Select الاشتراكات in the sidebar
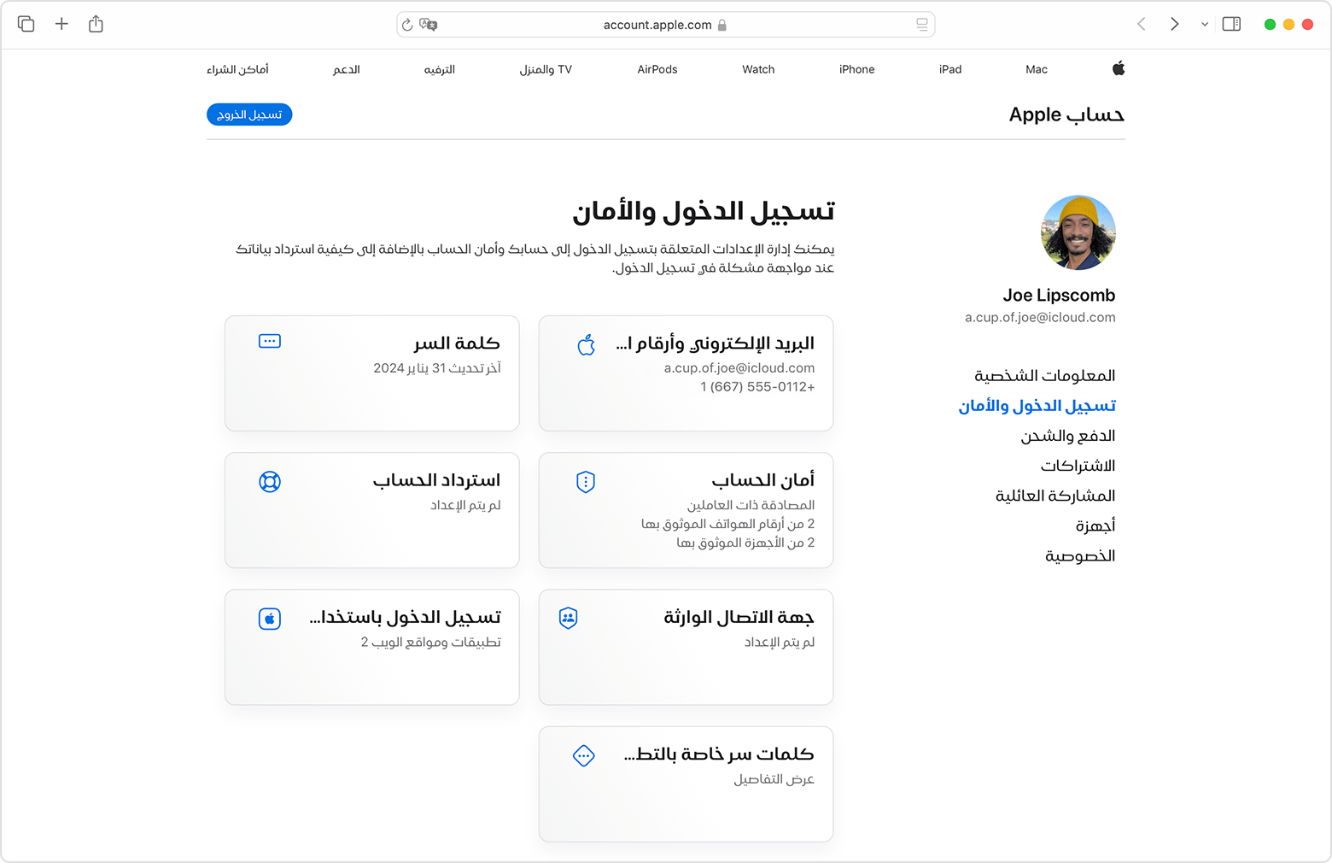1332x863 pixels. [x=1078, y=466]
